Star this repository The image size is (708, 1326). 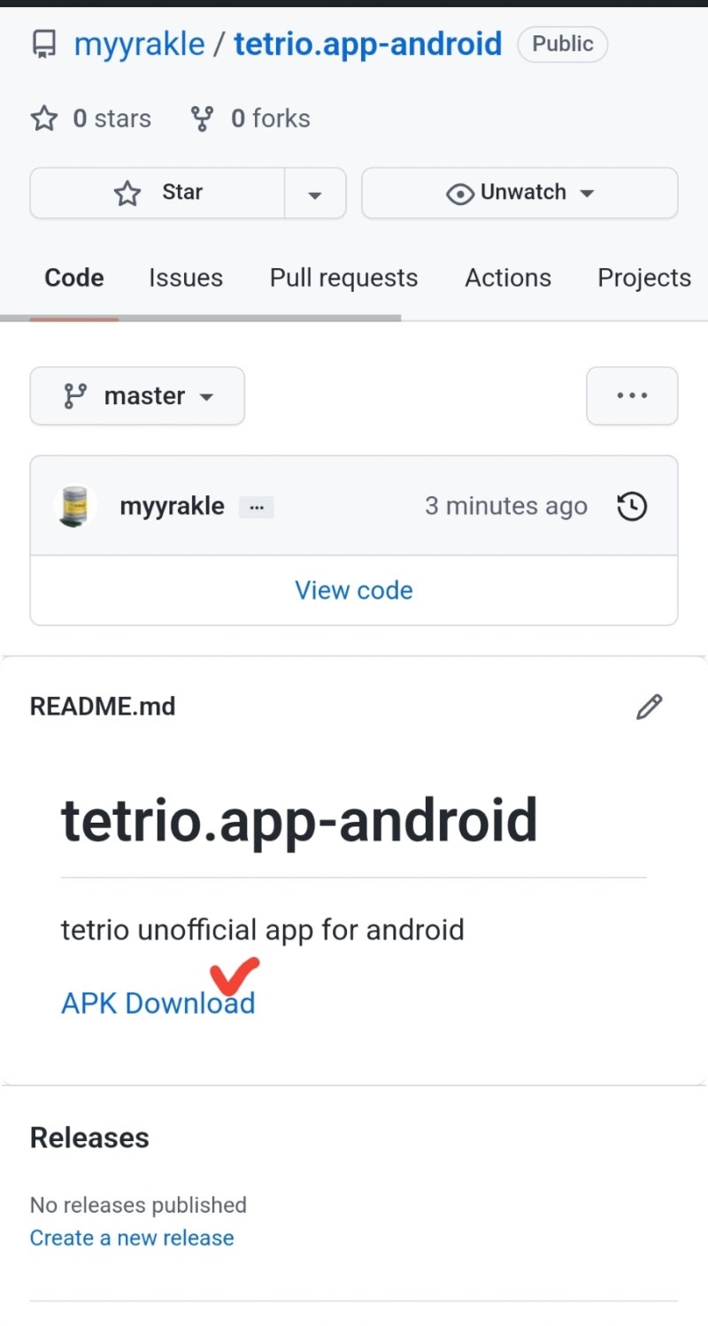coord(158,193)
